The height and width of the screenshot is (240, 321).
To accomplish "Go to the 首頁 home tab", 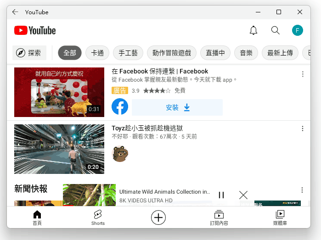I will [37, 218].
